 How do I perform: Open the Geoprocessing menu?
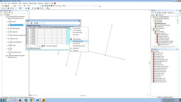pos(33,3)
